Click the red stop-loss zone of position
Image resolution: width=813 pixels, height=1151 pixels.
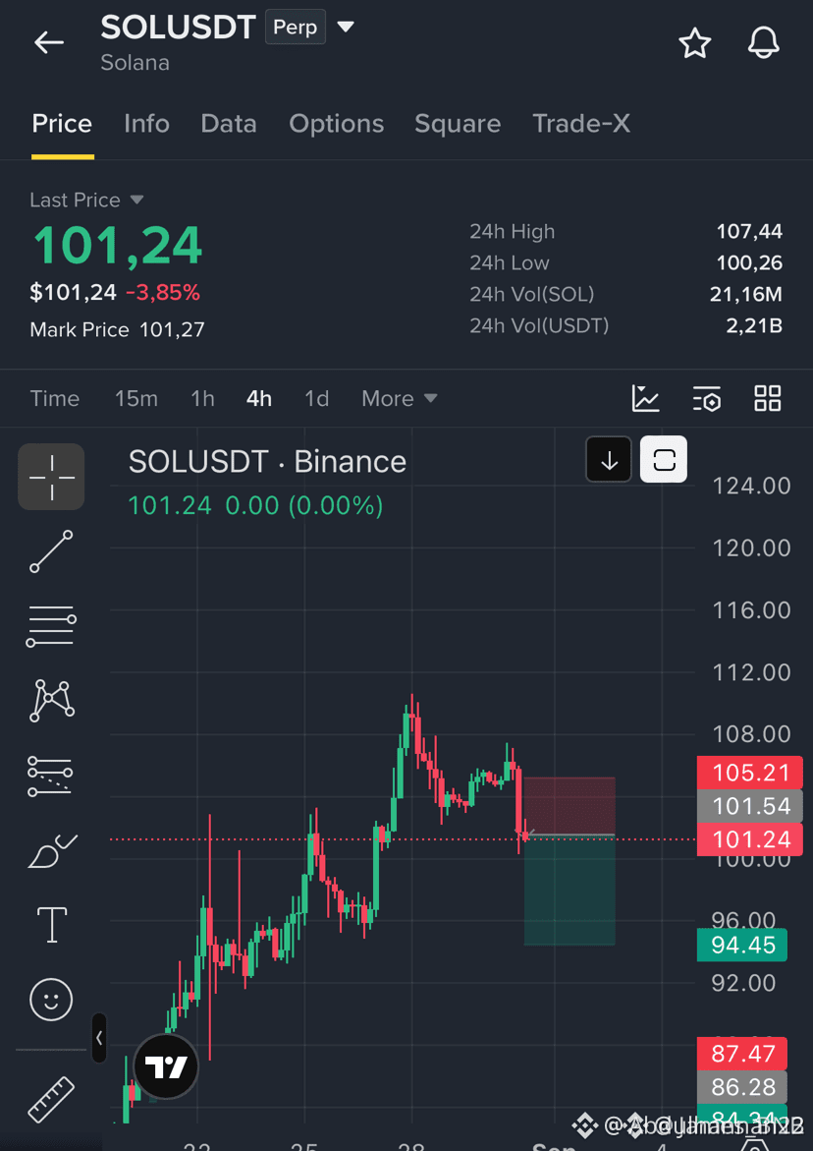(x=569, y=805)
